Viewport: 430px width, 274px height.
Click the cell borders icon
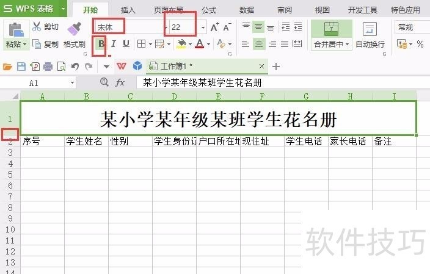[x=141, y=44]
